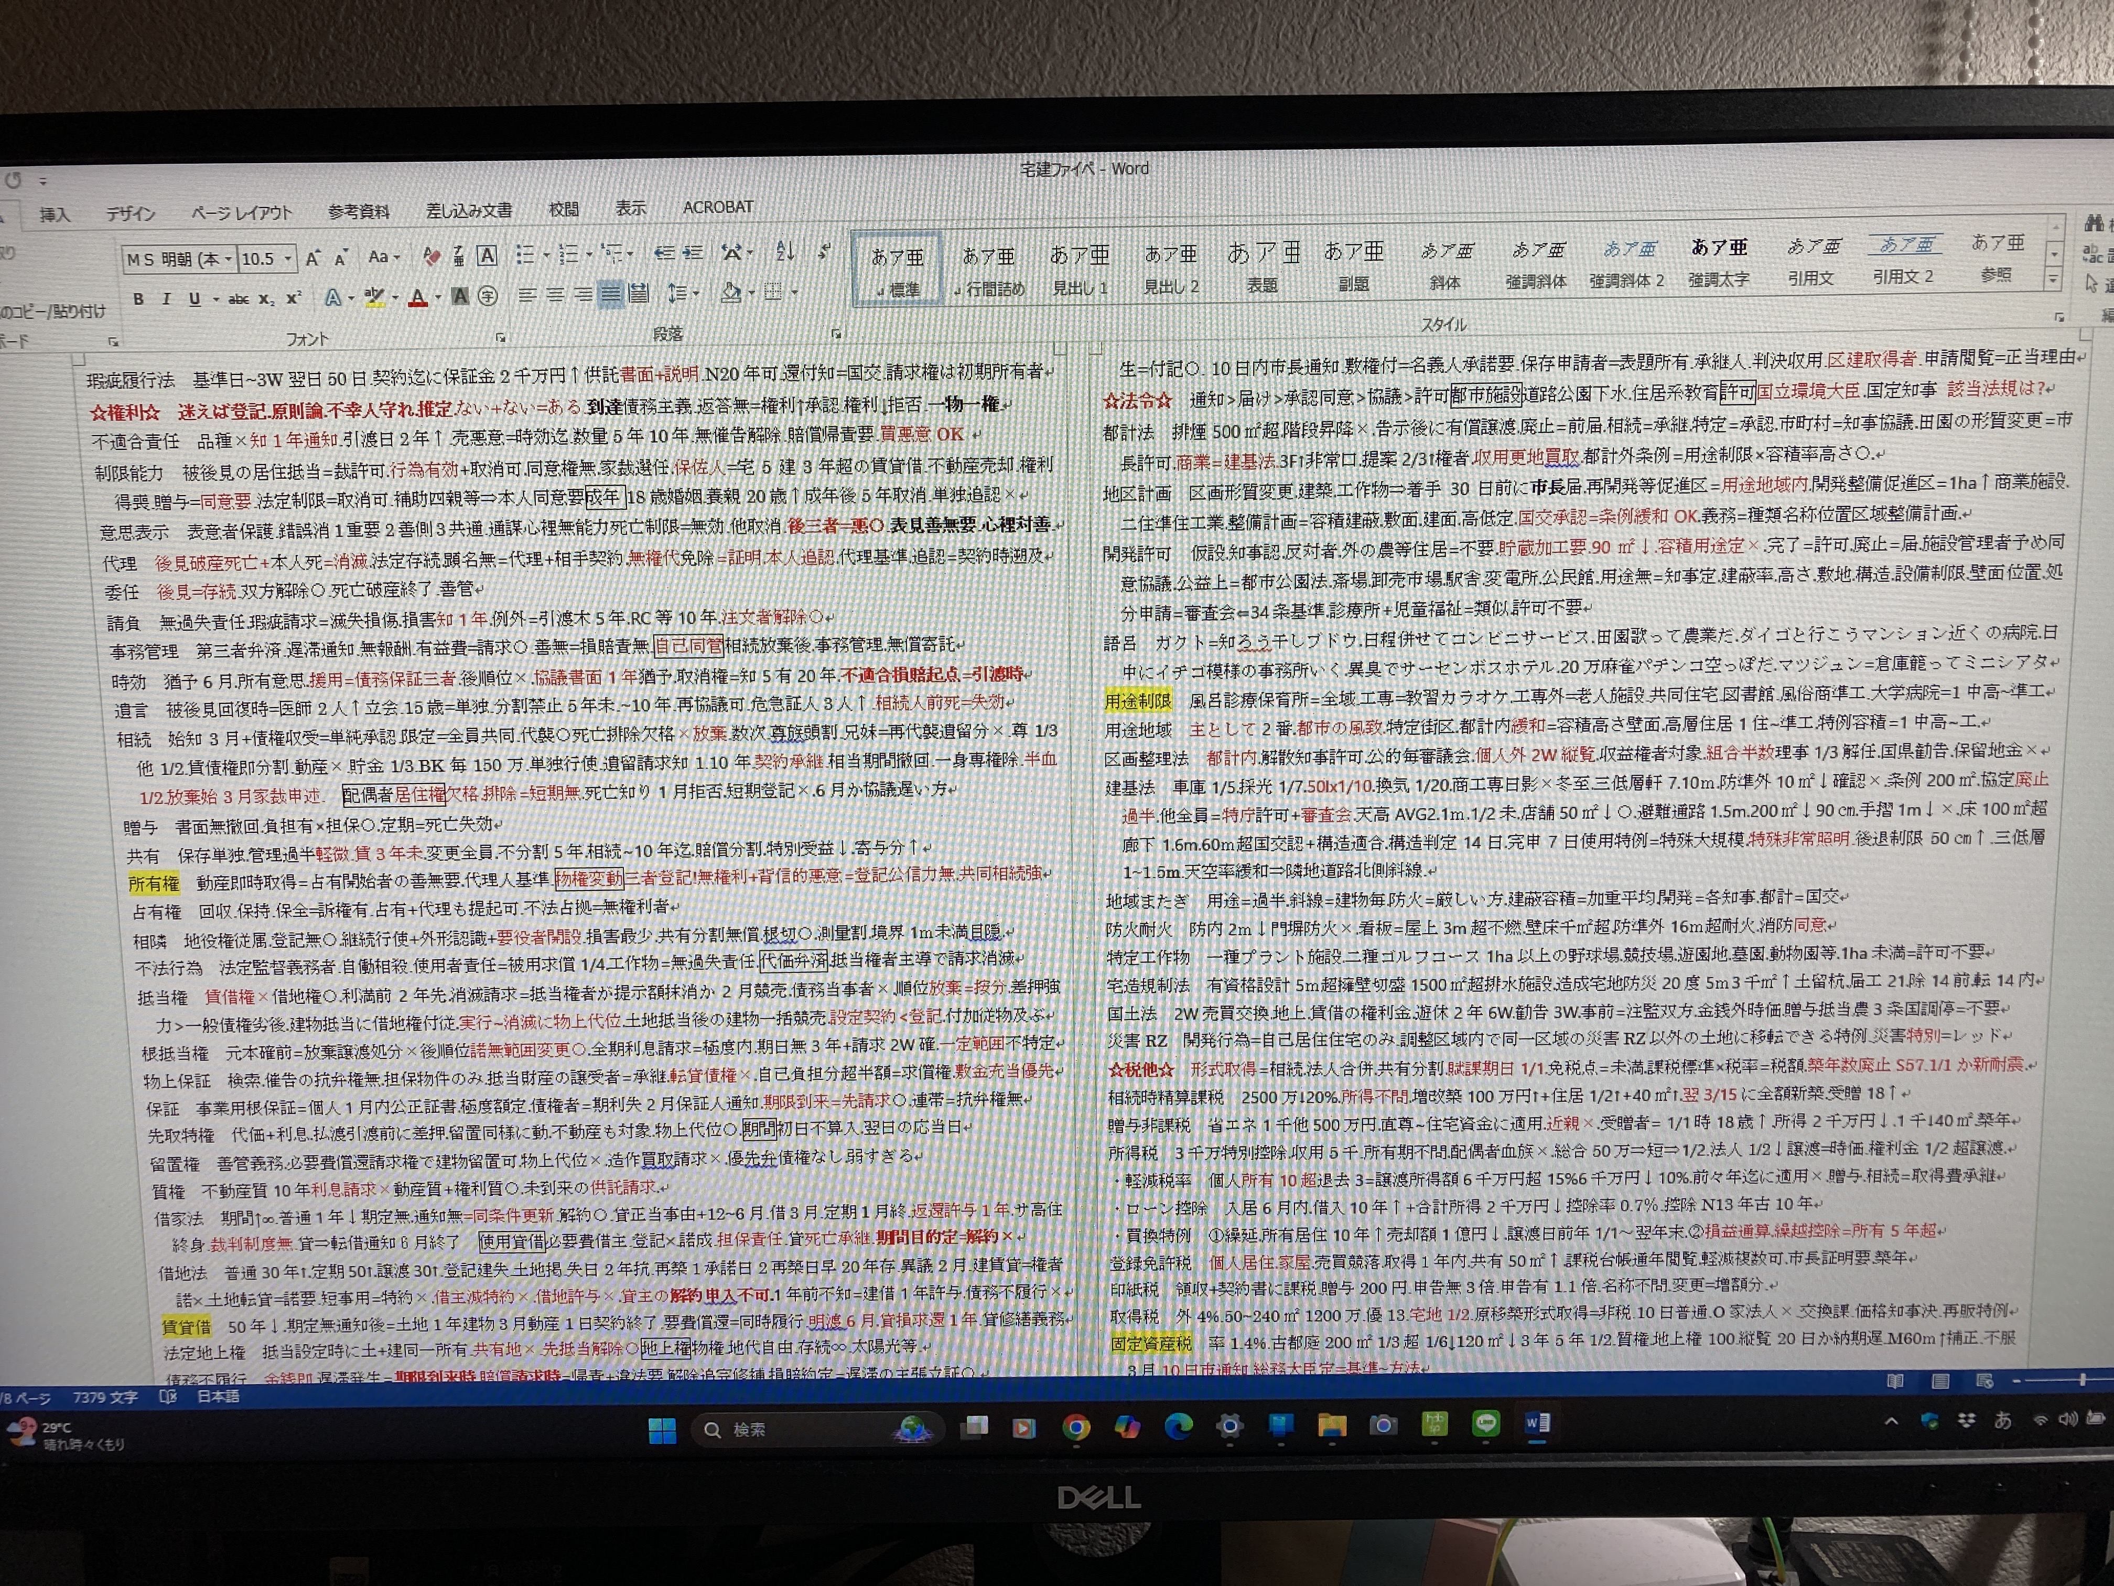Viewport: 2114px width, 1586px height.
Task: Open the 参考資料 ribbon tab
Action: (x=359, y=211)
